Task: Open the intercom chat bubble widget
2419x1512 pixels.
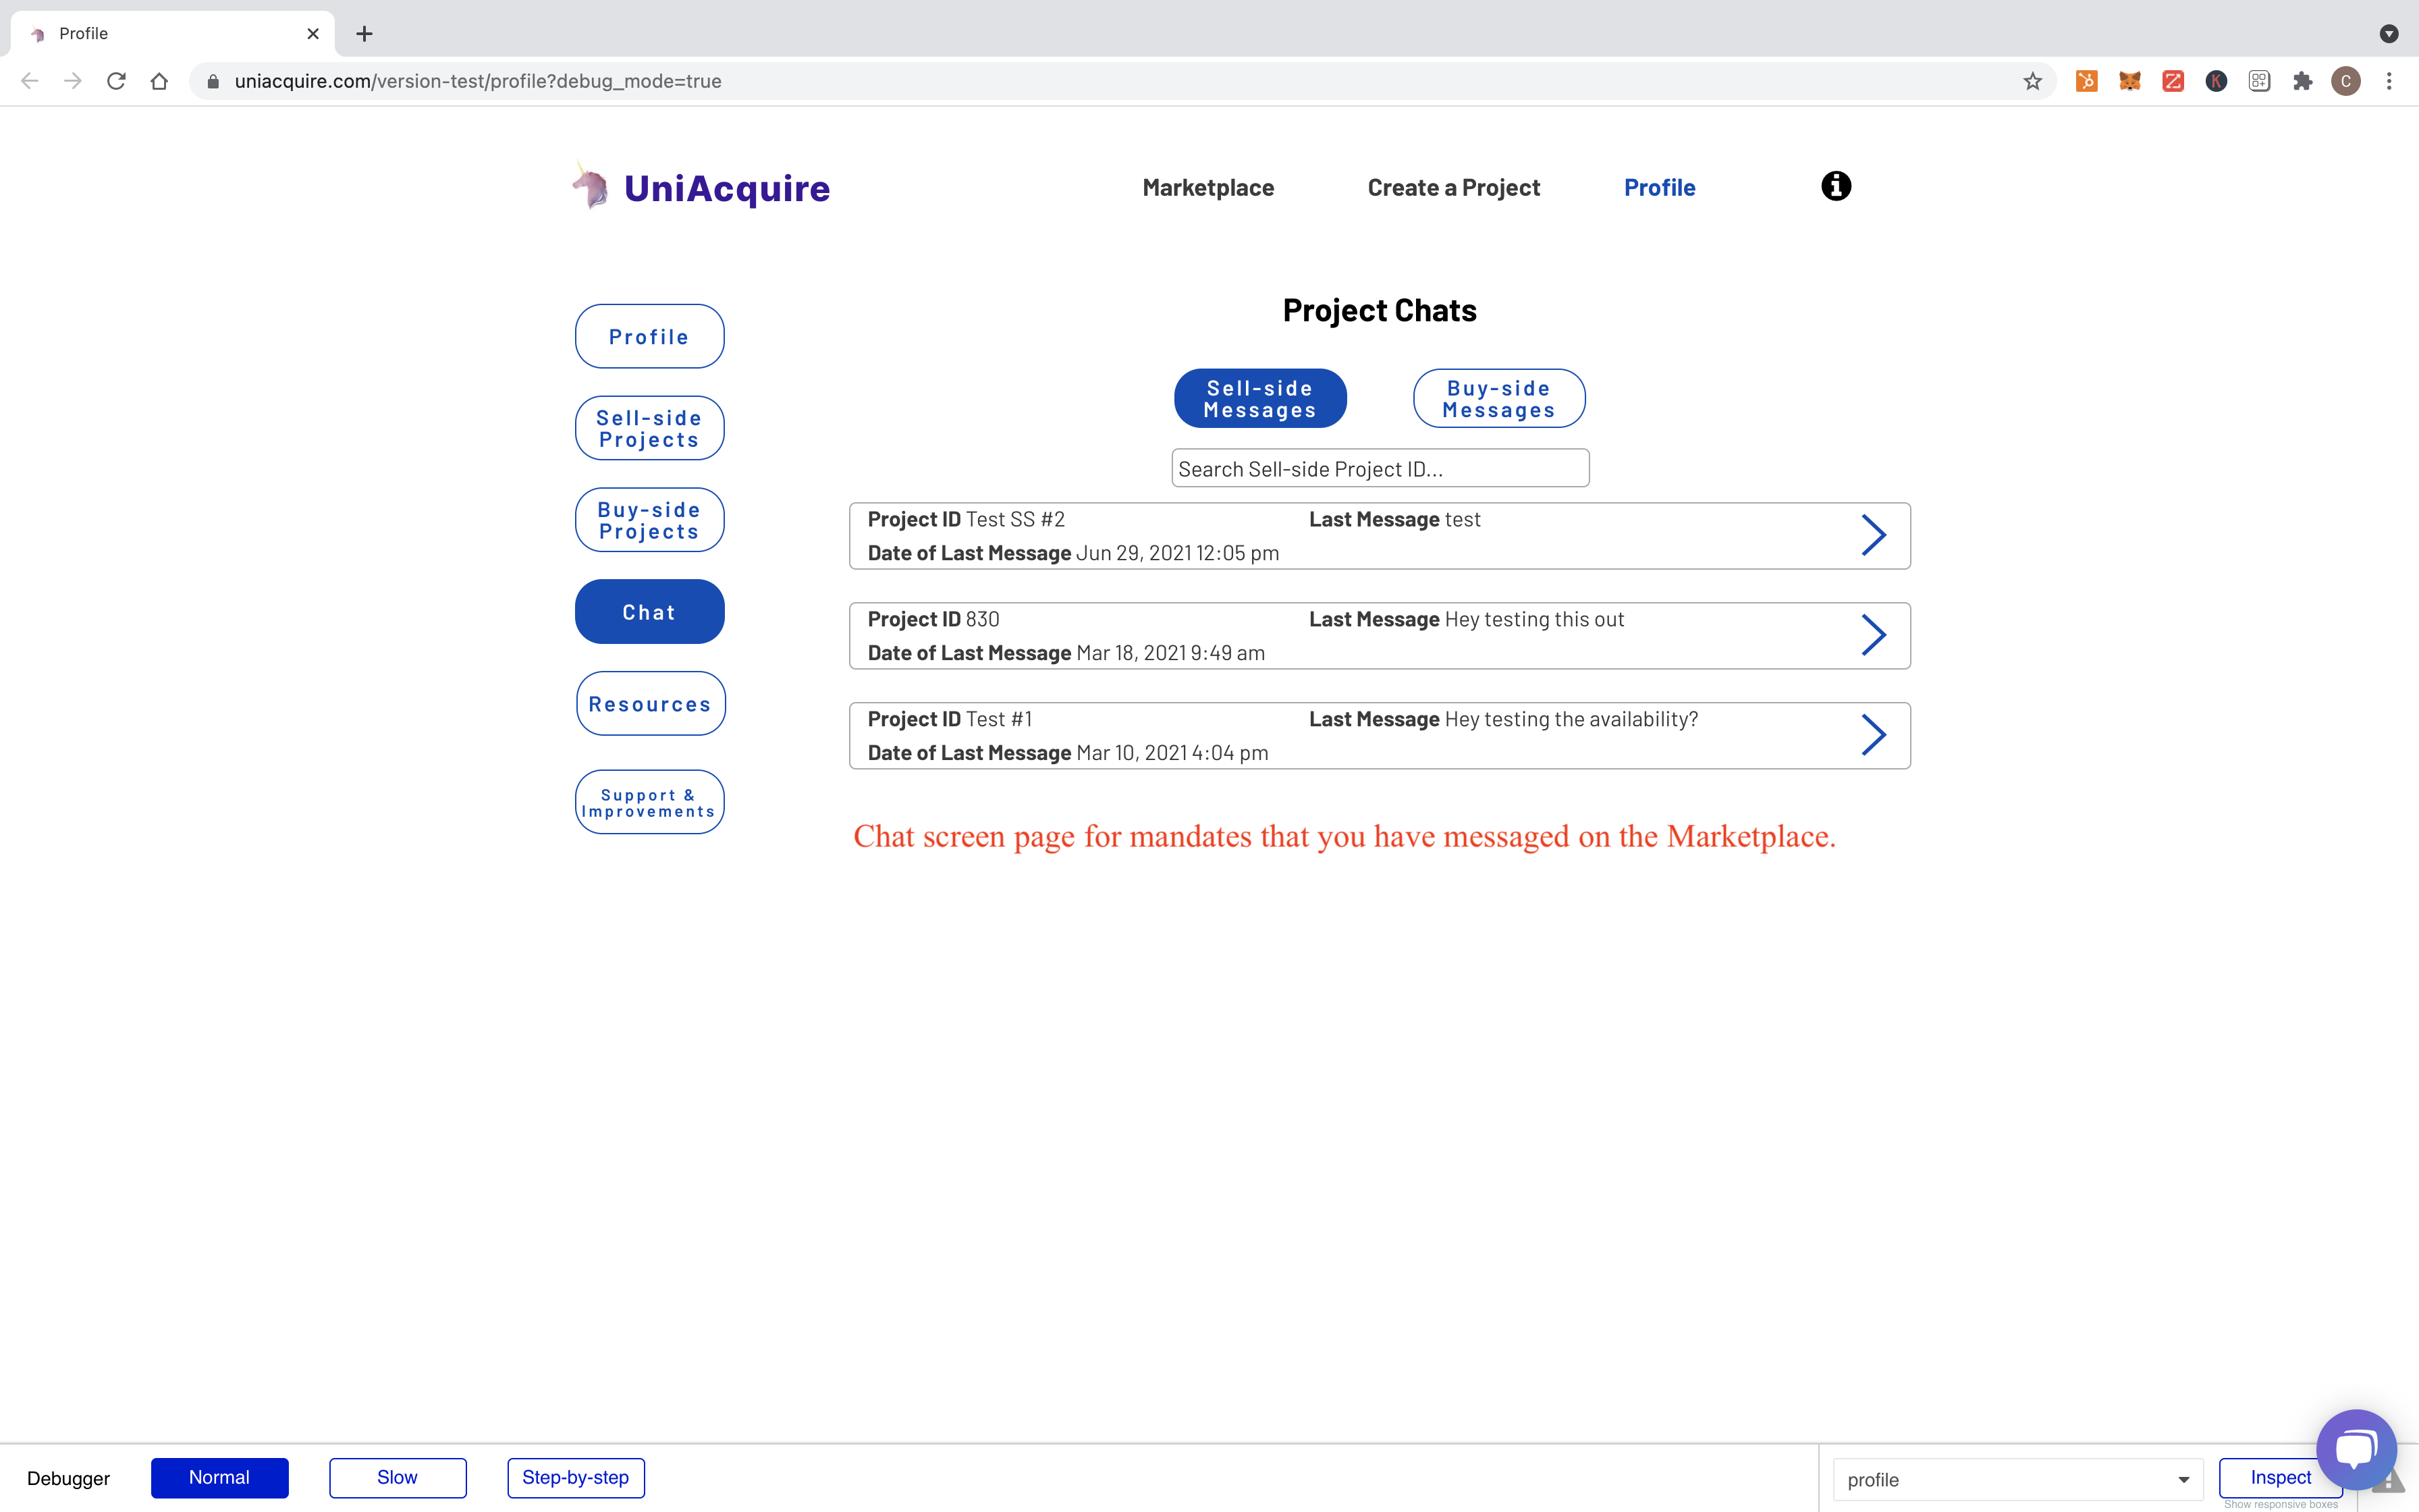Action: click(2356, 1448)
